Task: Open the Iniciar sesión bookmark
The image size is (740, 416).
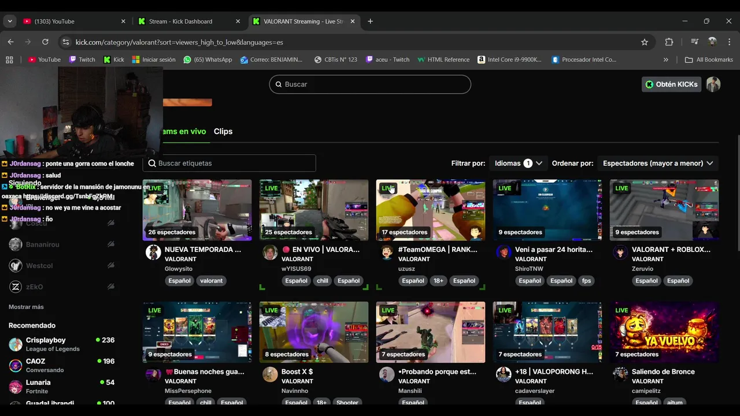Action: 154,60
